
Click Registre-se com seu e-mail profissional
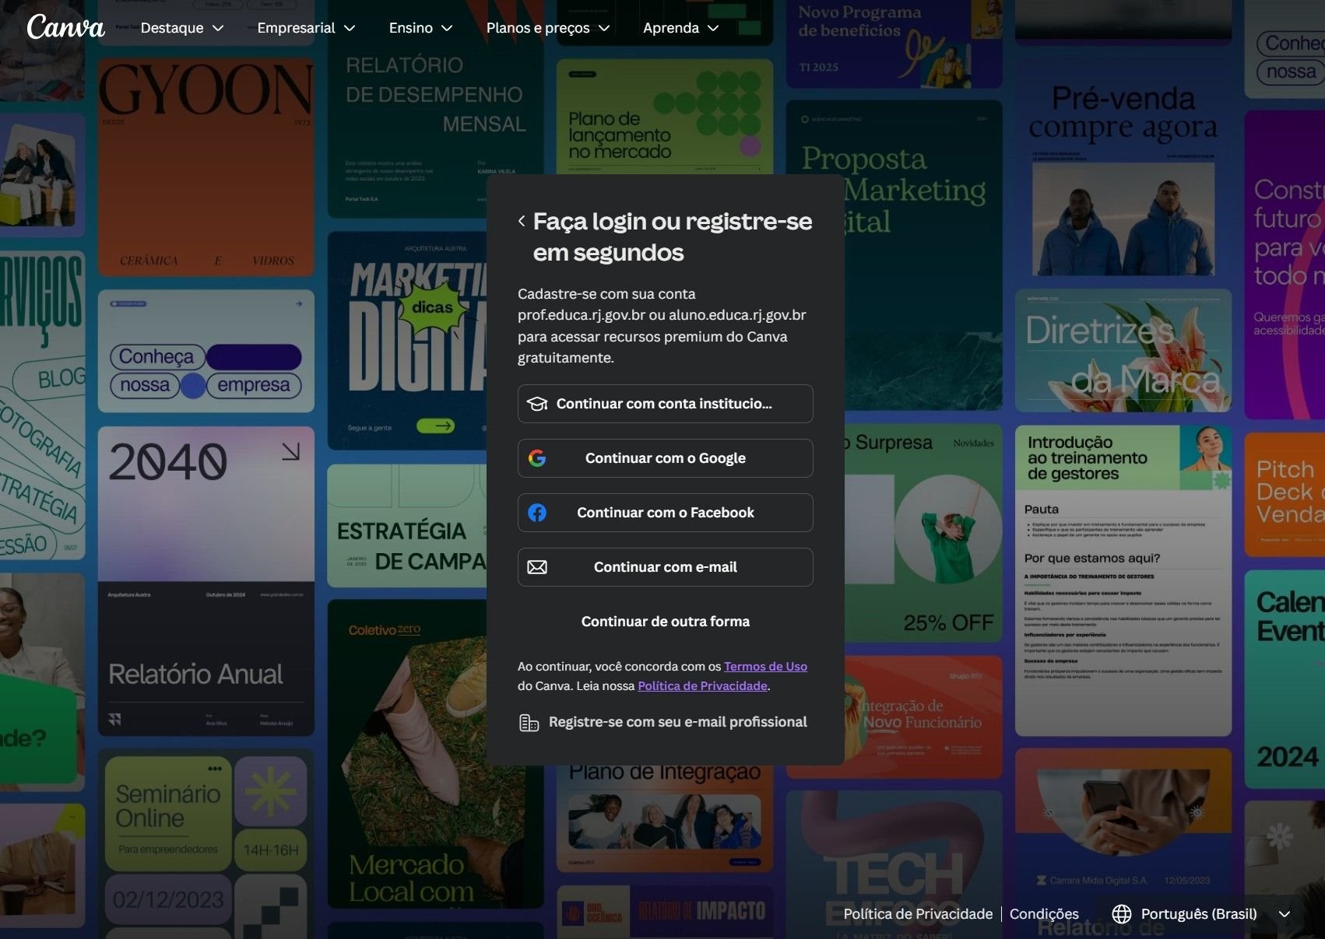pos(663,722)
